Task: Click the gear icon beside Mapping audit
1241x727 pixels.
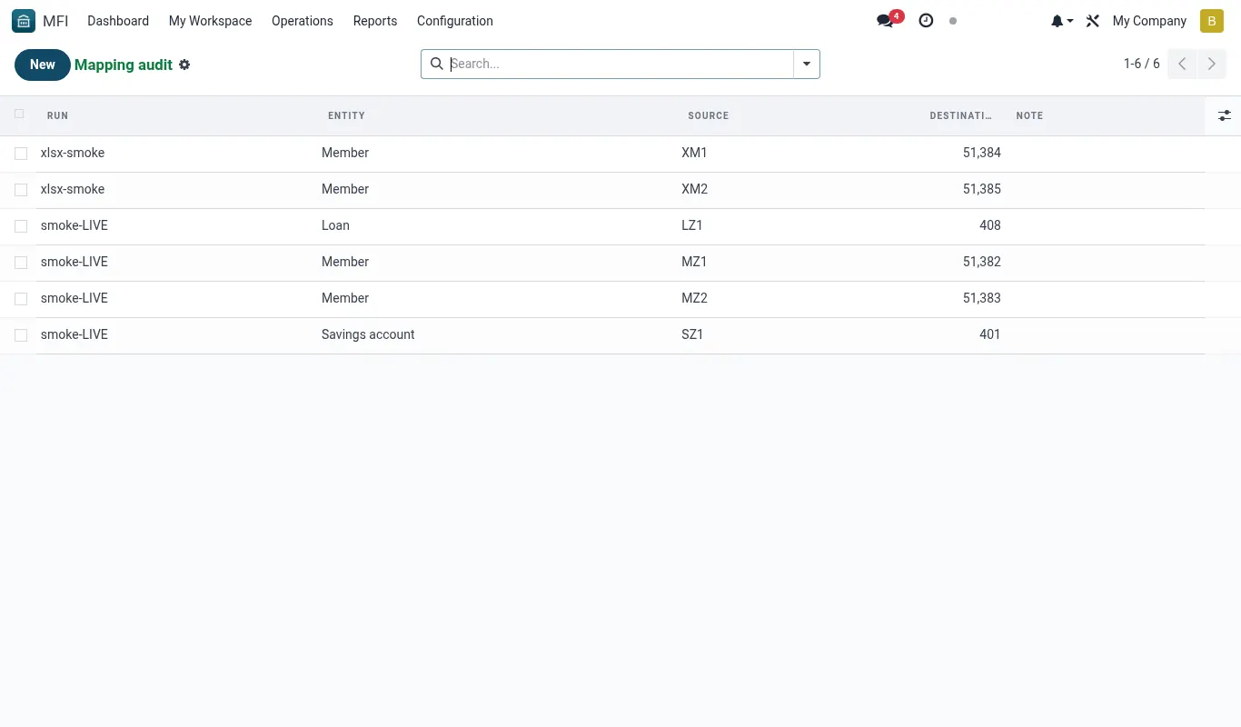Action: point(184,65)
